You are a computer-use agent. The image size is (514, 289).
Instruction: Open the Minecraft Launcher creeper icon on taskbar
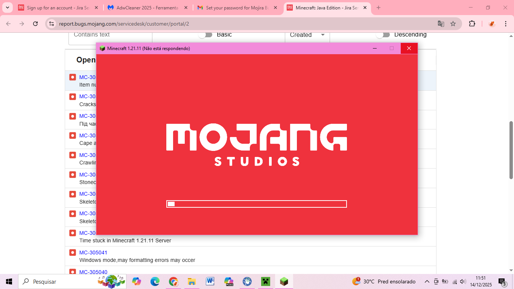(x=266, y=281)
